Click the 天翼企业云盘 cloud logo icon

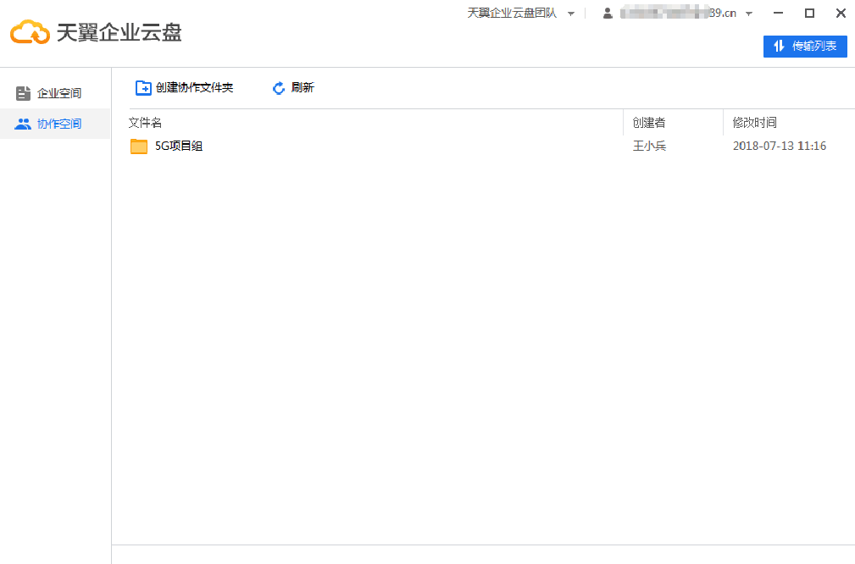[31, 33]
